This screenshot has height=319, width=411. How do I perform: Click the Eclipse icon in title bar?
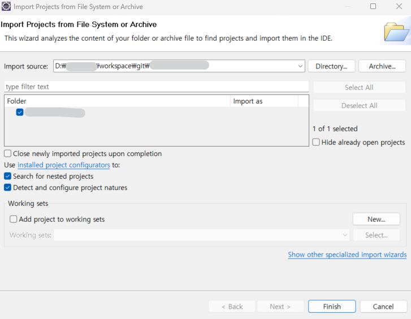6,7
